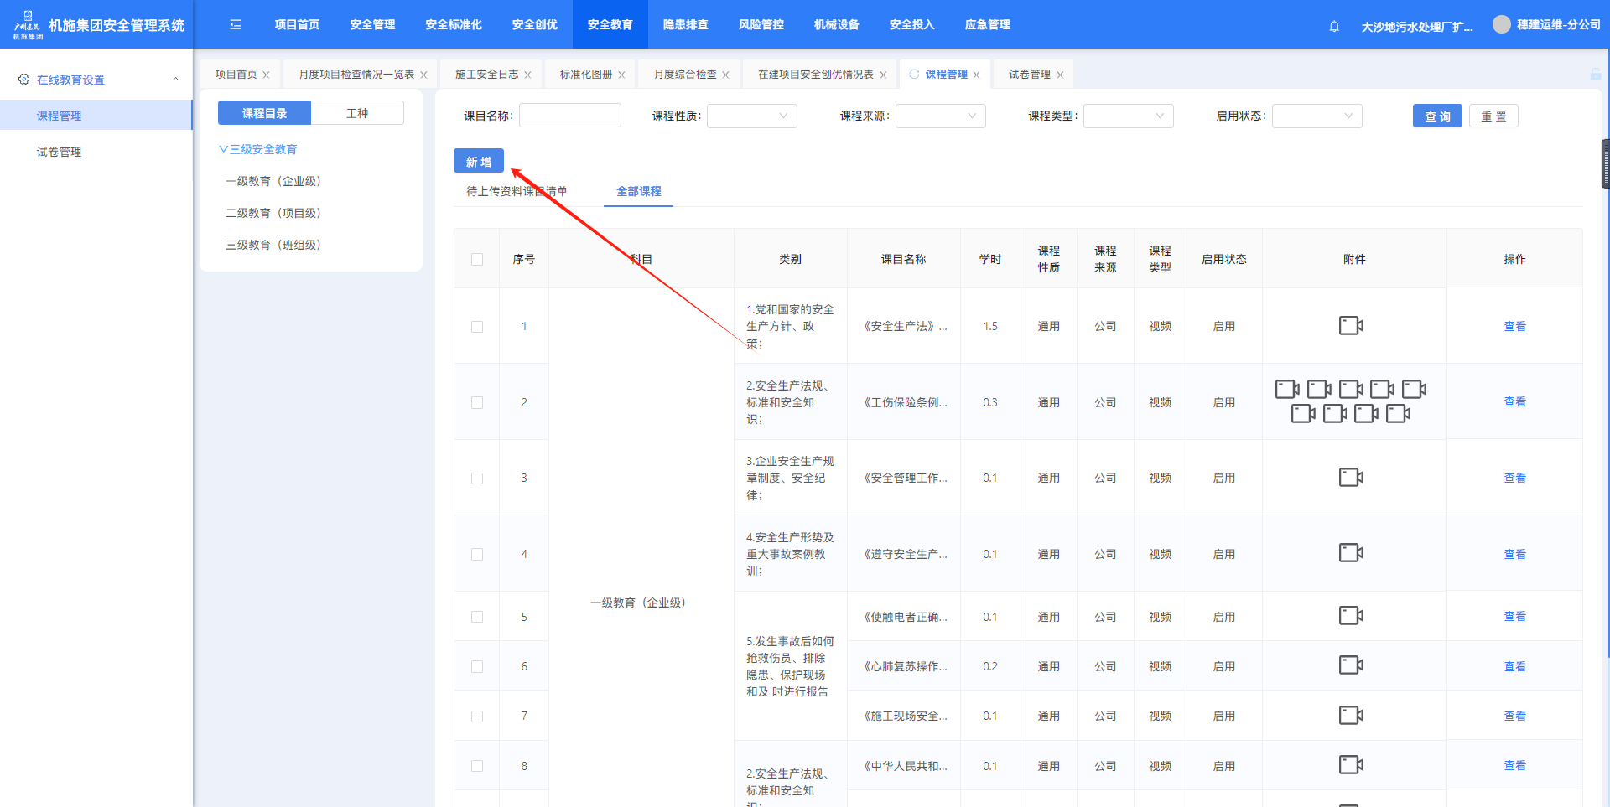Click the user avatar icon

tap(1501, 24)
